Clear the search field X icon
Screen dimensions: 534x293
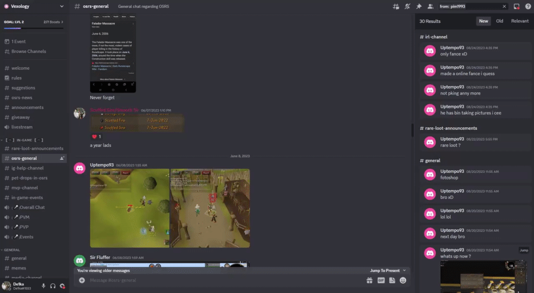click(505, 6)
